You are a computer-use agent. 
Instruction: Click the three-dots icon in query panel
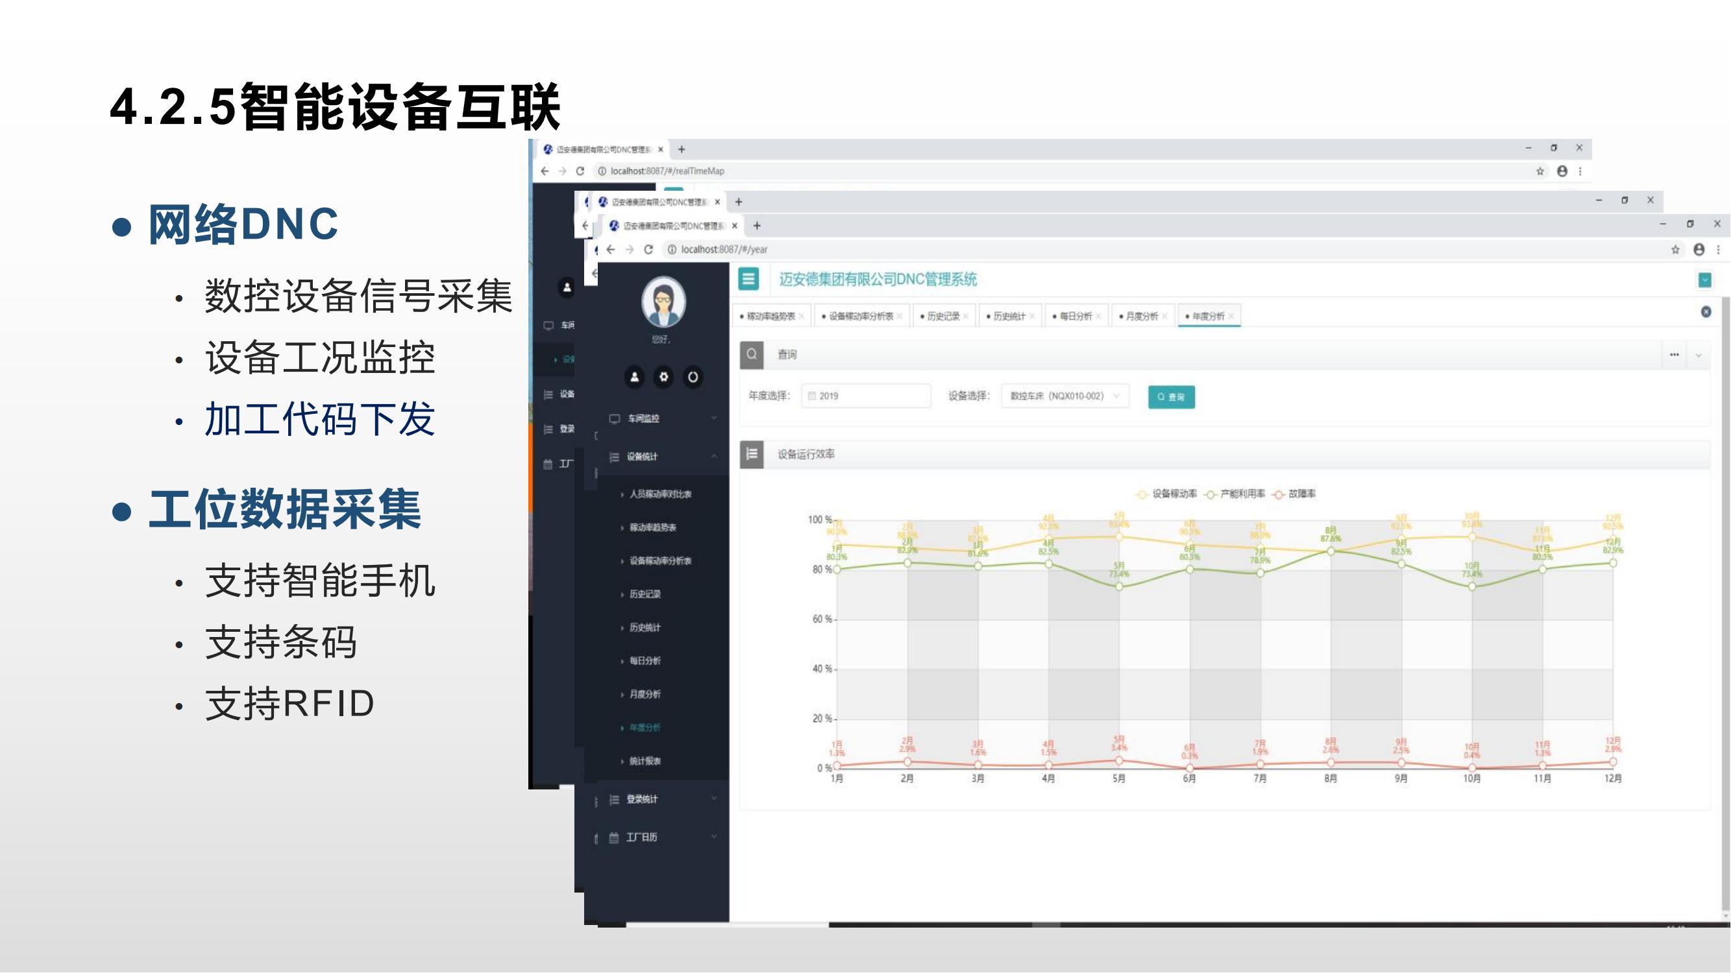[x=1674, y=355]
